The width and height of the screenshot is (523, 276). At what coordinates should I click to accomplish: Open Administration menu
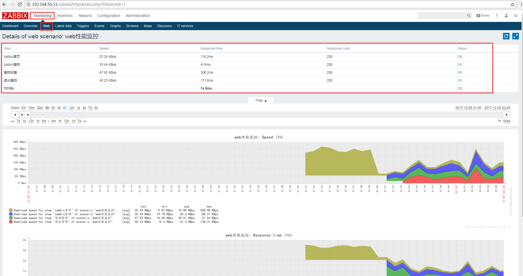(x=138, y=16)
